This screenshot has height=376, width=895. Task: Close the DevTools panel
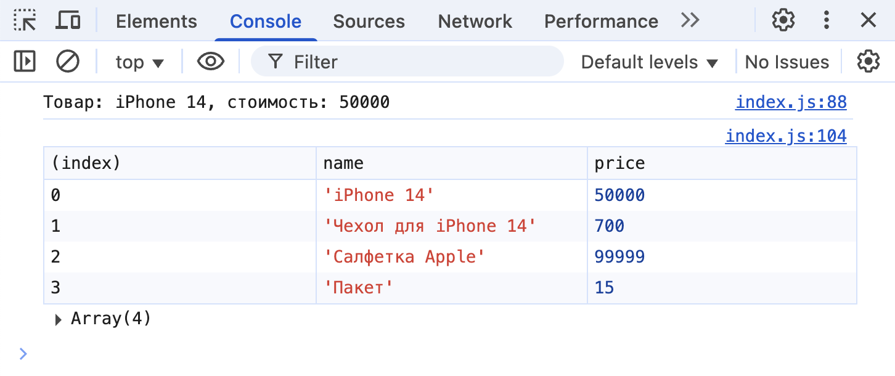pos(868,21)
